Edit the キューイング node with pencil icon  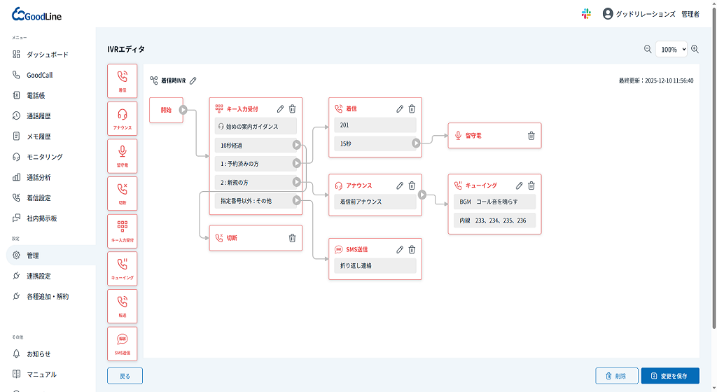tap(520, 185)
